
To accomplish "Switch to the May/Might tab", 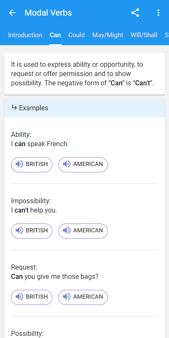I will coord(108,35).
